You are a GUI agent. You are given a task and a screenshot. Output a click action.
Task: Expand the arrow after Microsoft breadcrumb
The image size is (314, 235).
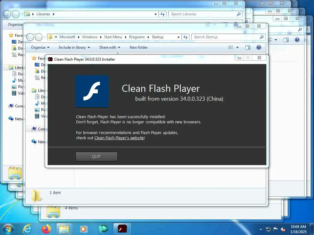pyautogui.click(x=79, y=37)
